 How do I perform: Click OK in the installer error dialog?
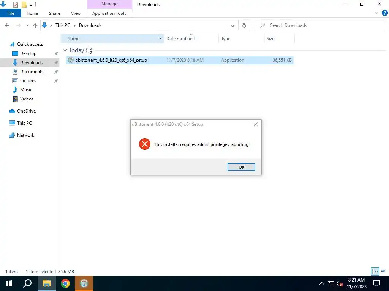point(241,167)
